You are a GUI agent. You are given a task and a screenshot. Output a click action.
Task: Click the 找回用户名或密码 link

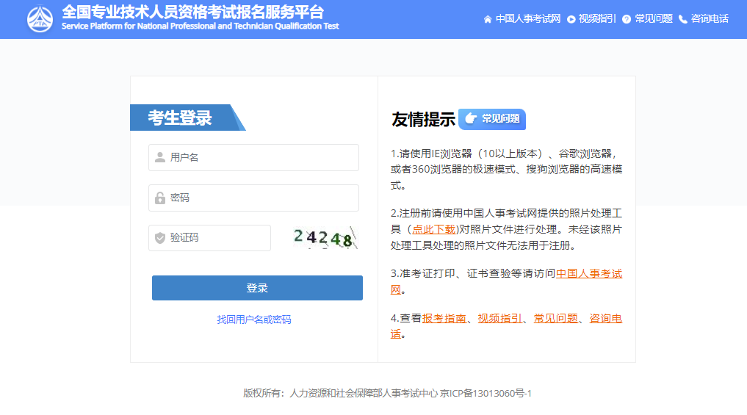[254, 320]
